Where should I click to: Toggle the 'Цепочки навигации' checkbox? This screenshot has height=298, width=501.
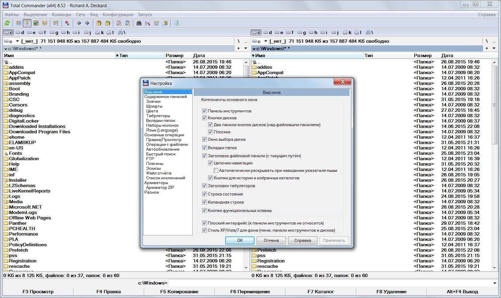point(211,163)
